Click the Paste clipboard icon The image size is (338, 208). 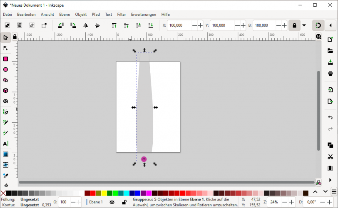[330, 168]
